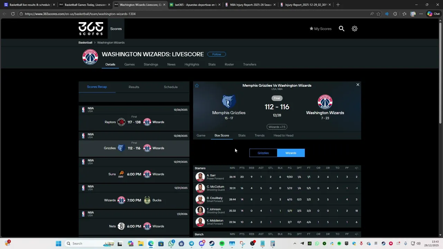The height and width of the screenshot is (249, 443).
Task: Click the browser address bar
Action: coord(194,14)
